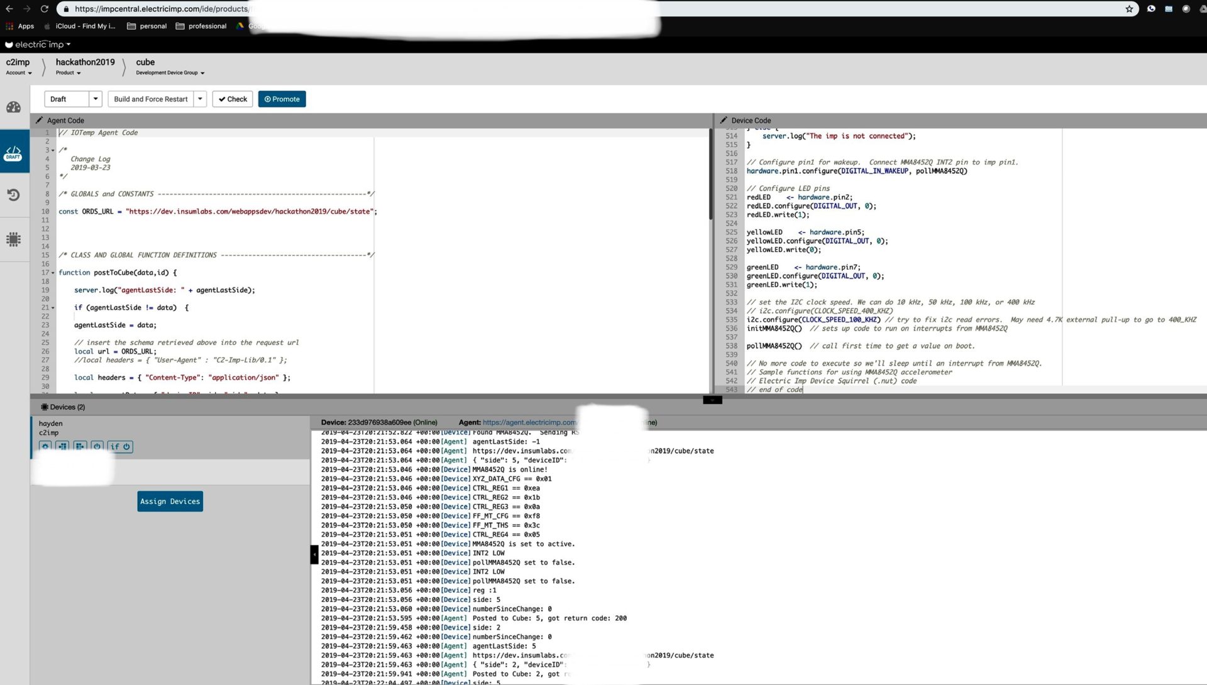
Task: Click the conditional restart 'if' power button
Action: (x=120, y=447)
